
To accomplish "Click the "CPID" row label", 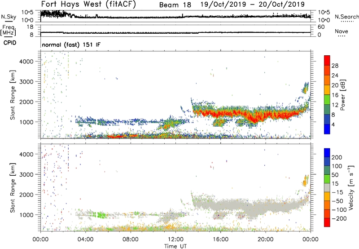I will point(10,43).
